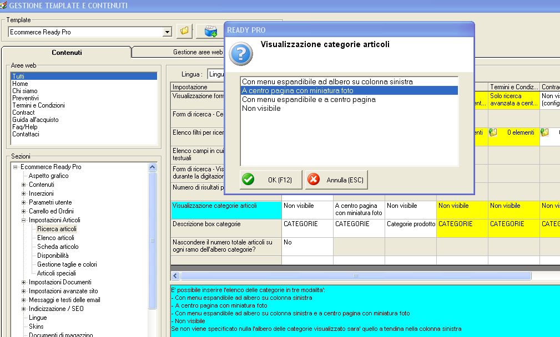Image resolution: width=560 pixels, height=337 pixels.
Task: Open Elenco articoli tree item
Action: pos(56,238)
